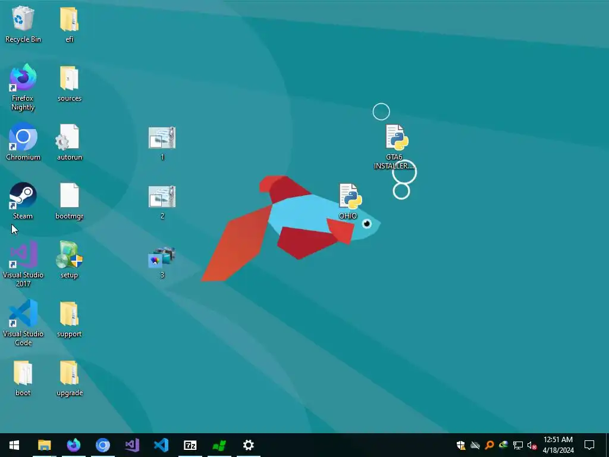Select the upgrade folder icon

coord(69,378)
